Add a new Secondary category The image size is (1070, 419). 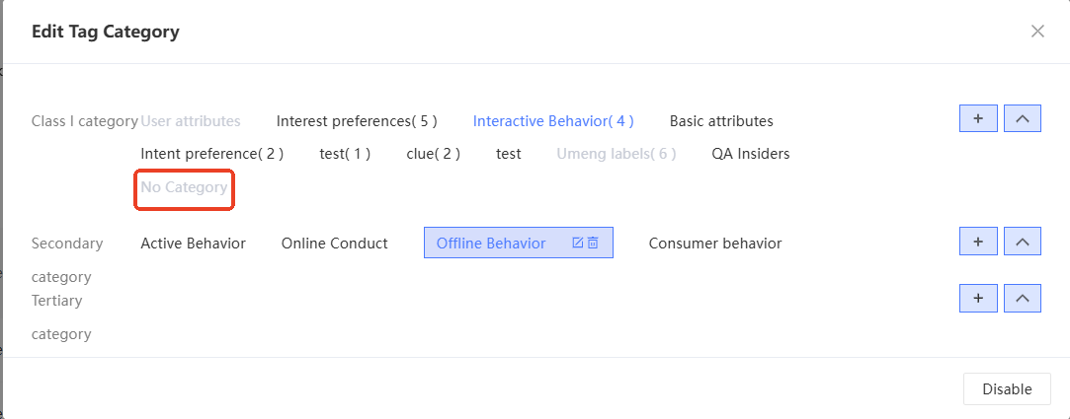click(x=978, y=241)
